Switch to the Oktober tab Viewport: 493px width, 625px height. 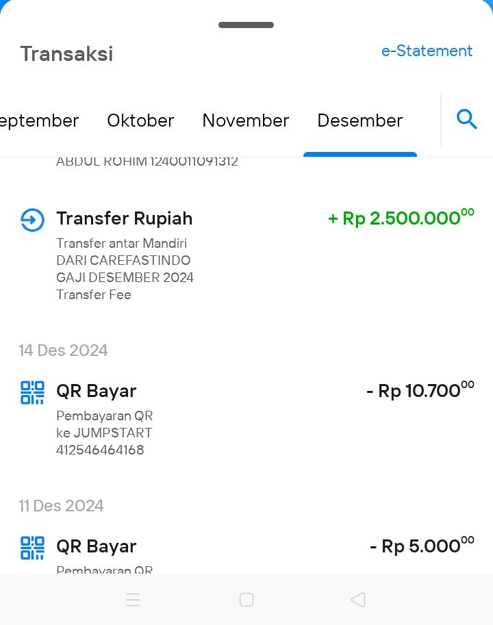click(x=140, y=120)
